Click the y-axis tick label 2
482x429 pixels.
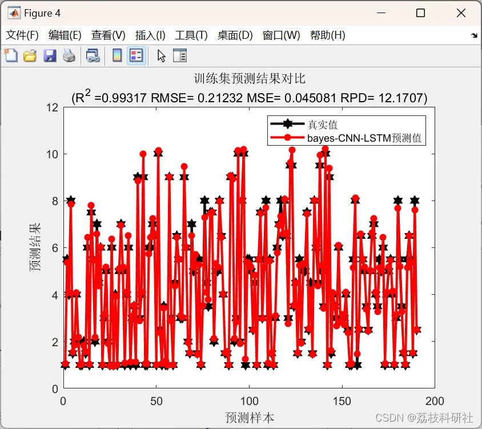[x=55, y=342]
